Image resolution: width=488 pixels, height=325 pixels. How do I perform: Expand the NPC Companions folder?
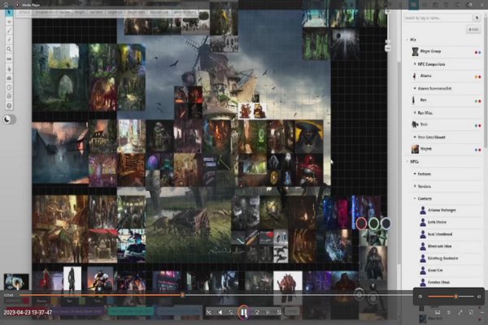tap(415, 64)
